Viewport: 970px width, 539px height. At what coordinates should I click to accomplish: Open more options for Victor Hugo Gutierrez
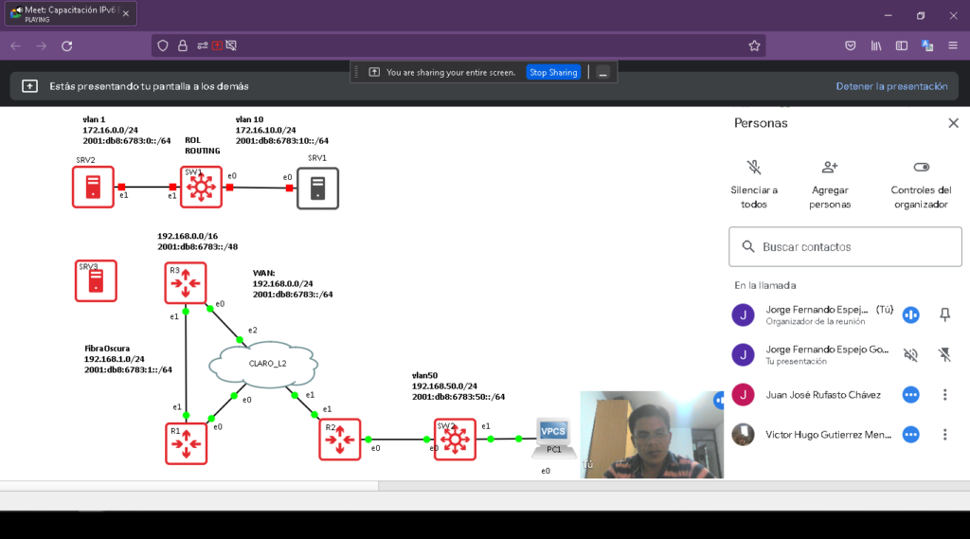click(943, 435)
